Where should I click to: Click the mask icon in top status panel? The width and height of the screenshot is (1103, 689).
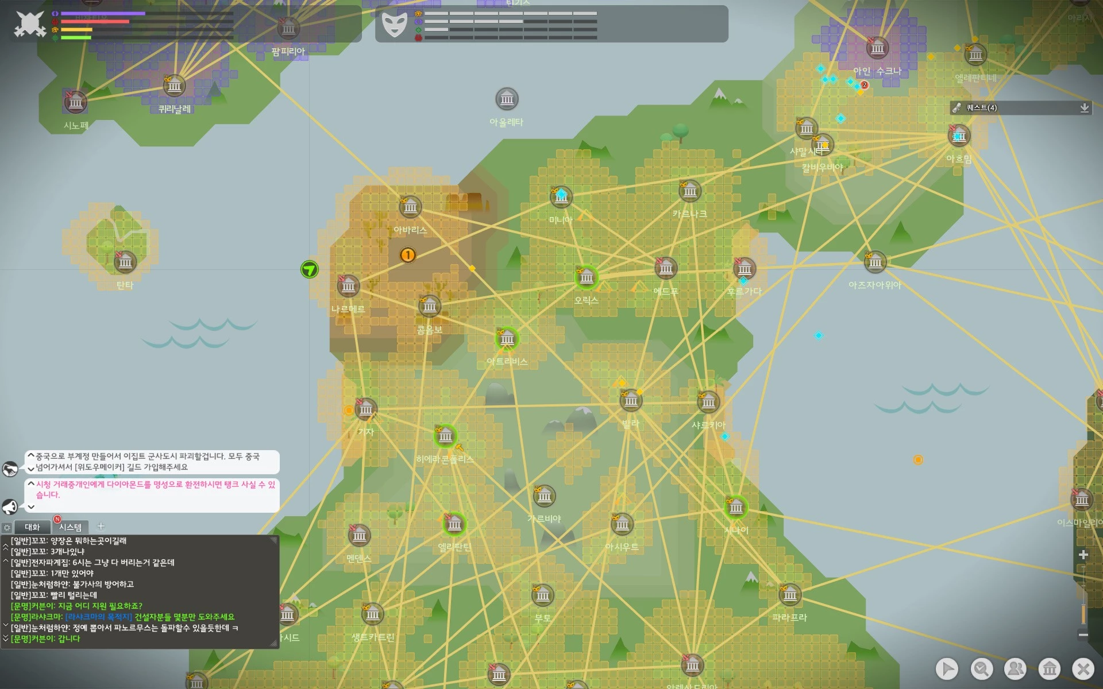pyautogui.click(x=395, y=25)
